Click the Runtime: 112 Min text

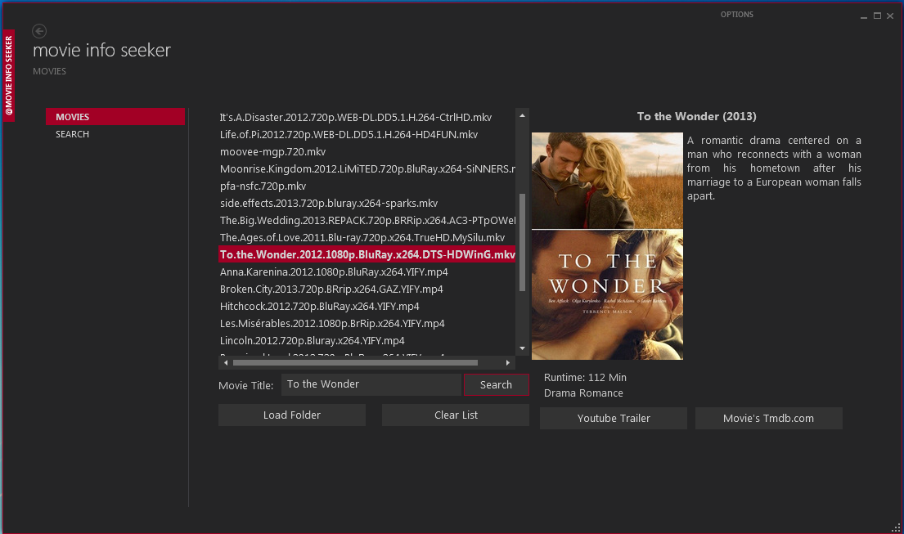[x=585, y=378]
